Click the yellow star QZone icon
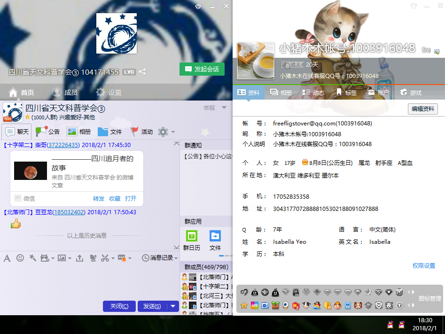Screen dimensions: 445x334 [x=244, y=305]
